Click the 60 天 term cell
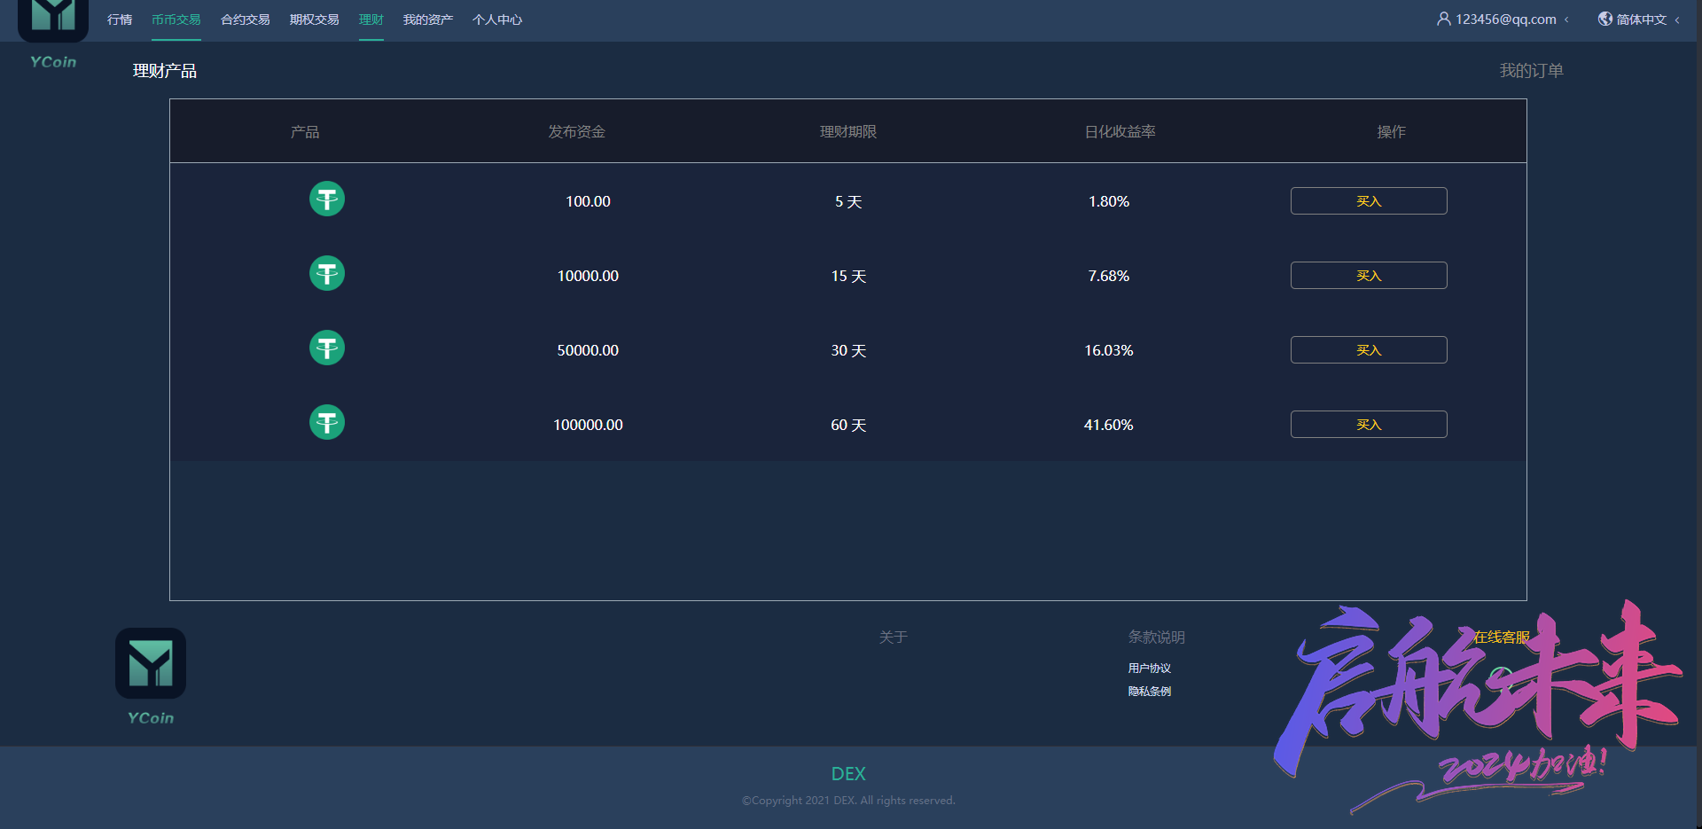This screenshot has width=1702, height=829. 848,426
